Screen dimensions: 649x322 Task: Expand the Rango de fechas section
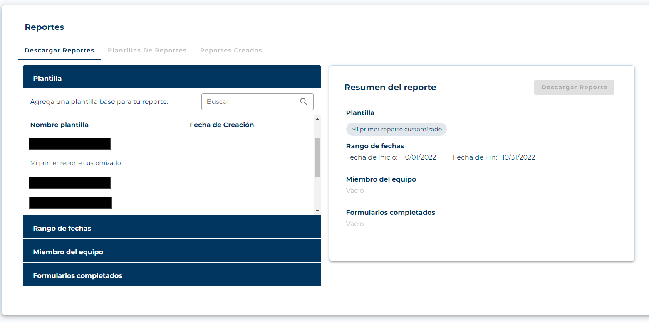[172, 227]
